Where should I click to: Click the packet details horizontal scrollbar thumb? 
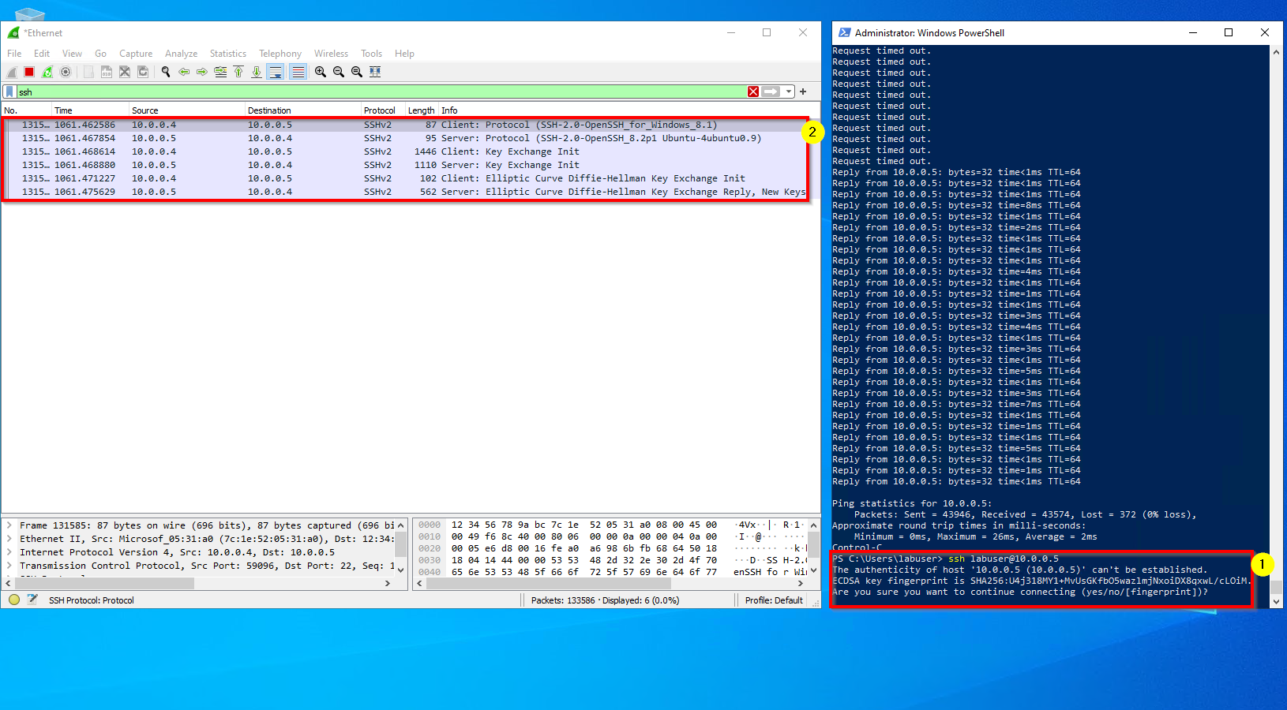[103, 584]
